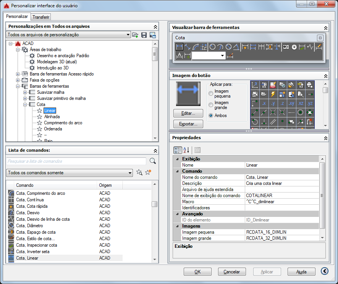Pick the lightning bolt image in grid
Screen dimensions: 338x284
tap(273, 94)
